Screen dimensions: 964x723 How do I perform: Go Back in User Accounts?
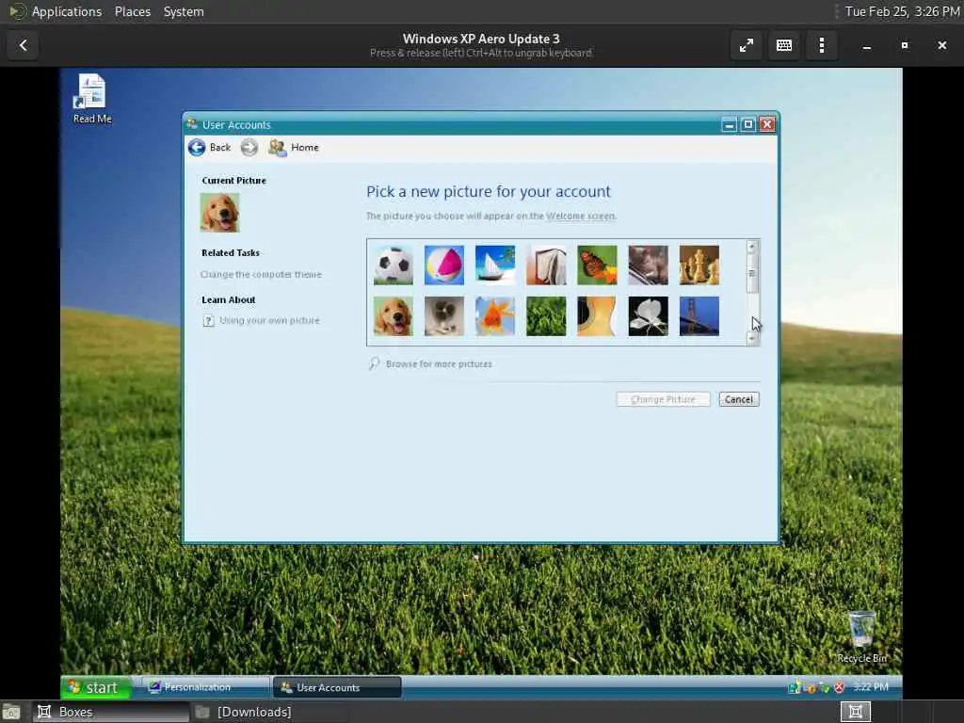click(x=210, y=148)
